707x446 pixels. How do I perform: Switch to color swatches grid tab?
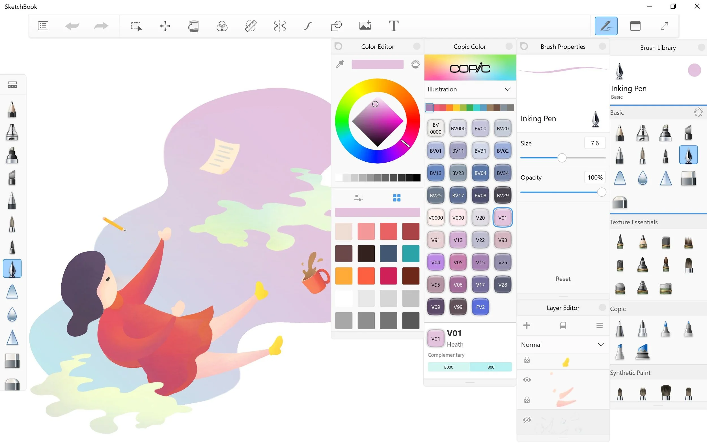397,198
